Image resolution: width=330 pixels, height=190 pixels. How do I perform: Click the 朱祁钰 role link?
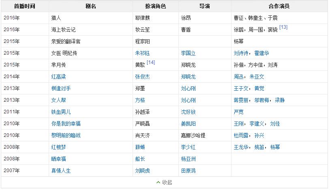pos(142,53)
